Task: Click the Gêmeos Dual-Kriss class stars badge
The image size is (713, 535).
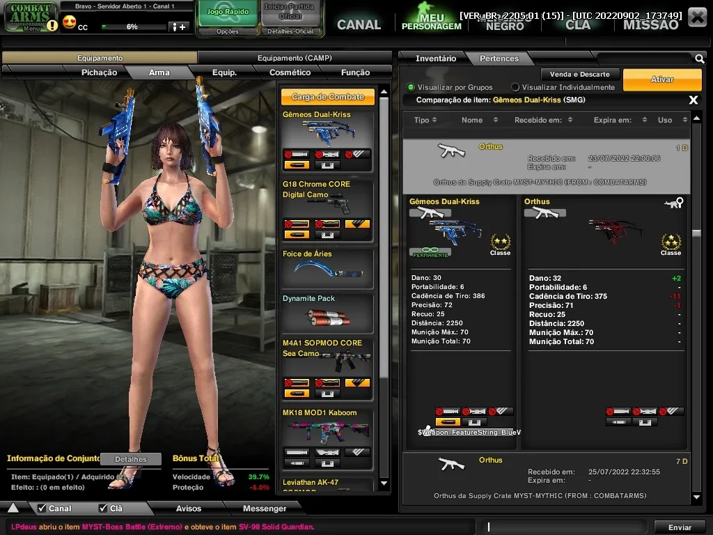Action: (x=500, y=245)
